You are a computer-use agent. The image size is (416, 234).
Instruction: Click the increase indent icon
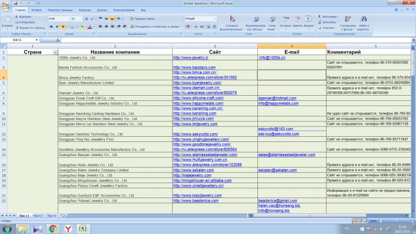click(124, 27)
